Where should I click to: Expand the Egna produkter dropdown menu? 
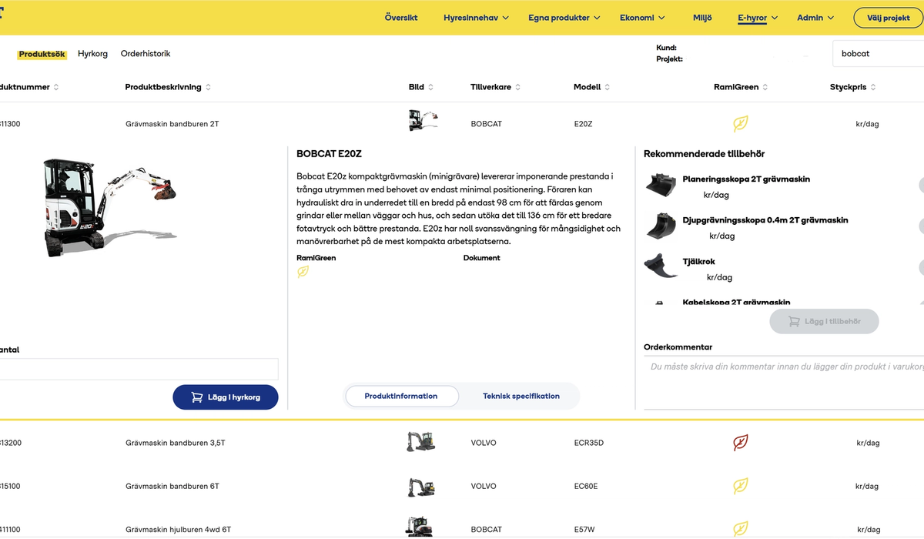pos(564,18)
